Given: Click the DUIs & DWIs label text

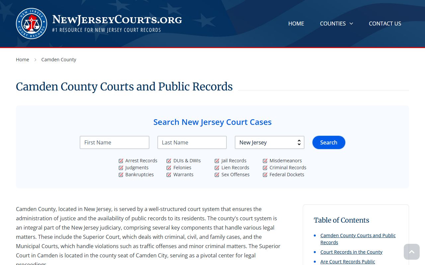Looking at the screenshot, I should pyautogui.click(x=187, y=161).
